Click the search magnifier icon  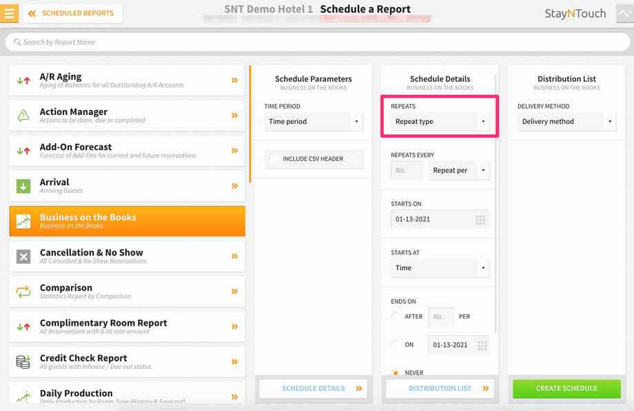click(x=17, y=42)
